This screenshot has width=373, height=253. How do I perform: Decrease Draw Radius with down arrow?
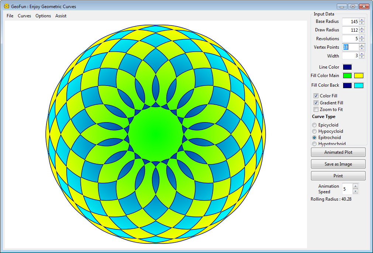pos(362,32)
